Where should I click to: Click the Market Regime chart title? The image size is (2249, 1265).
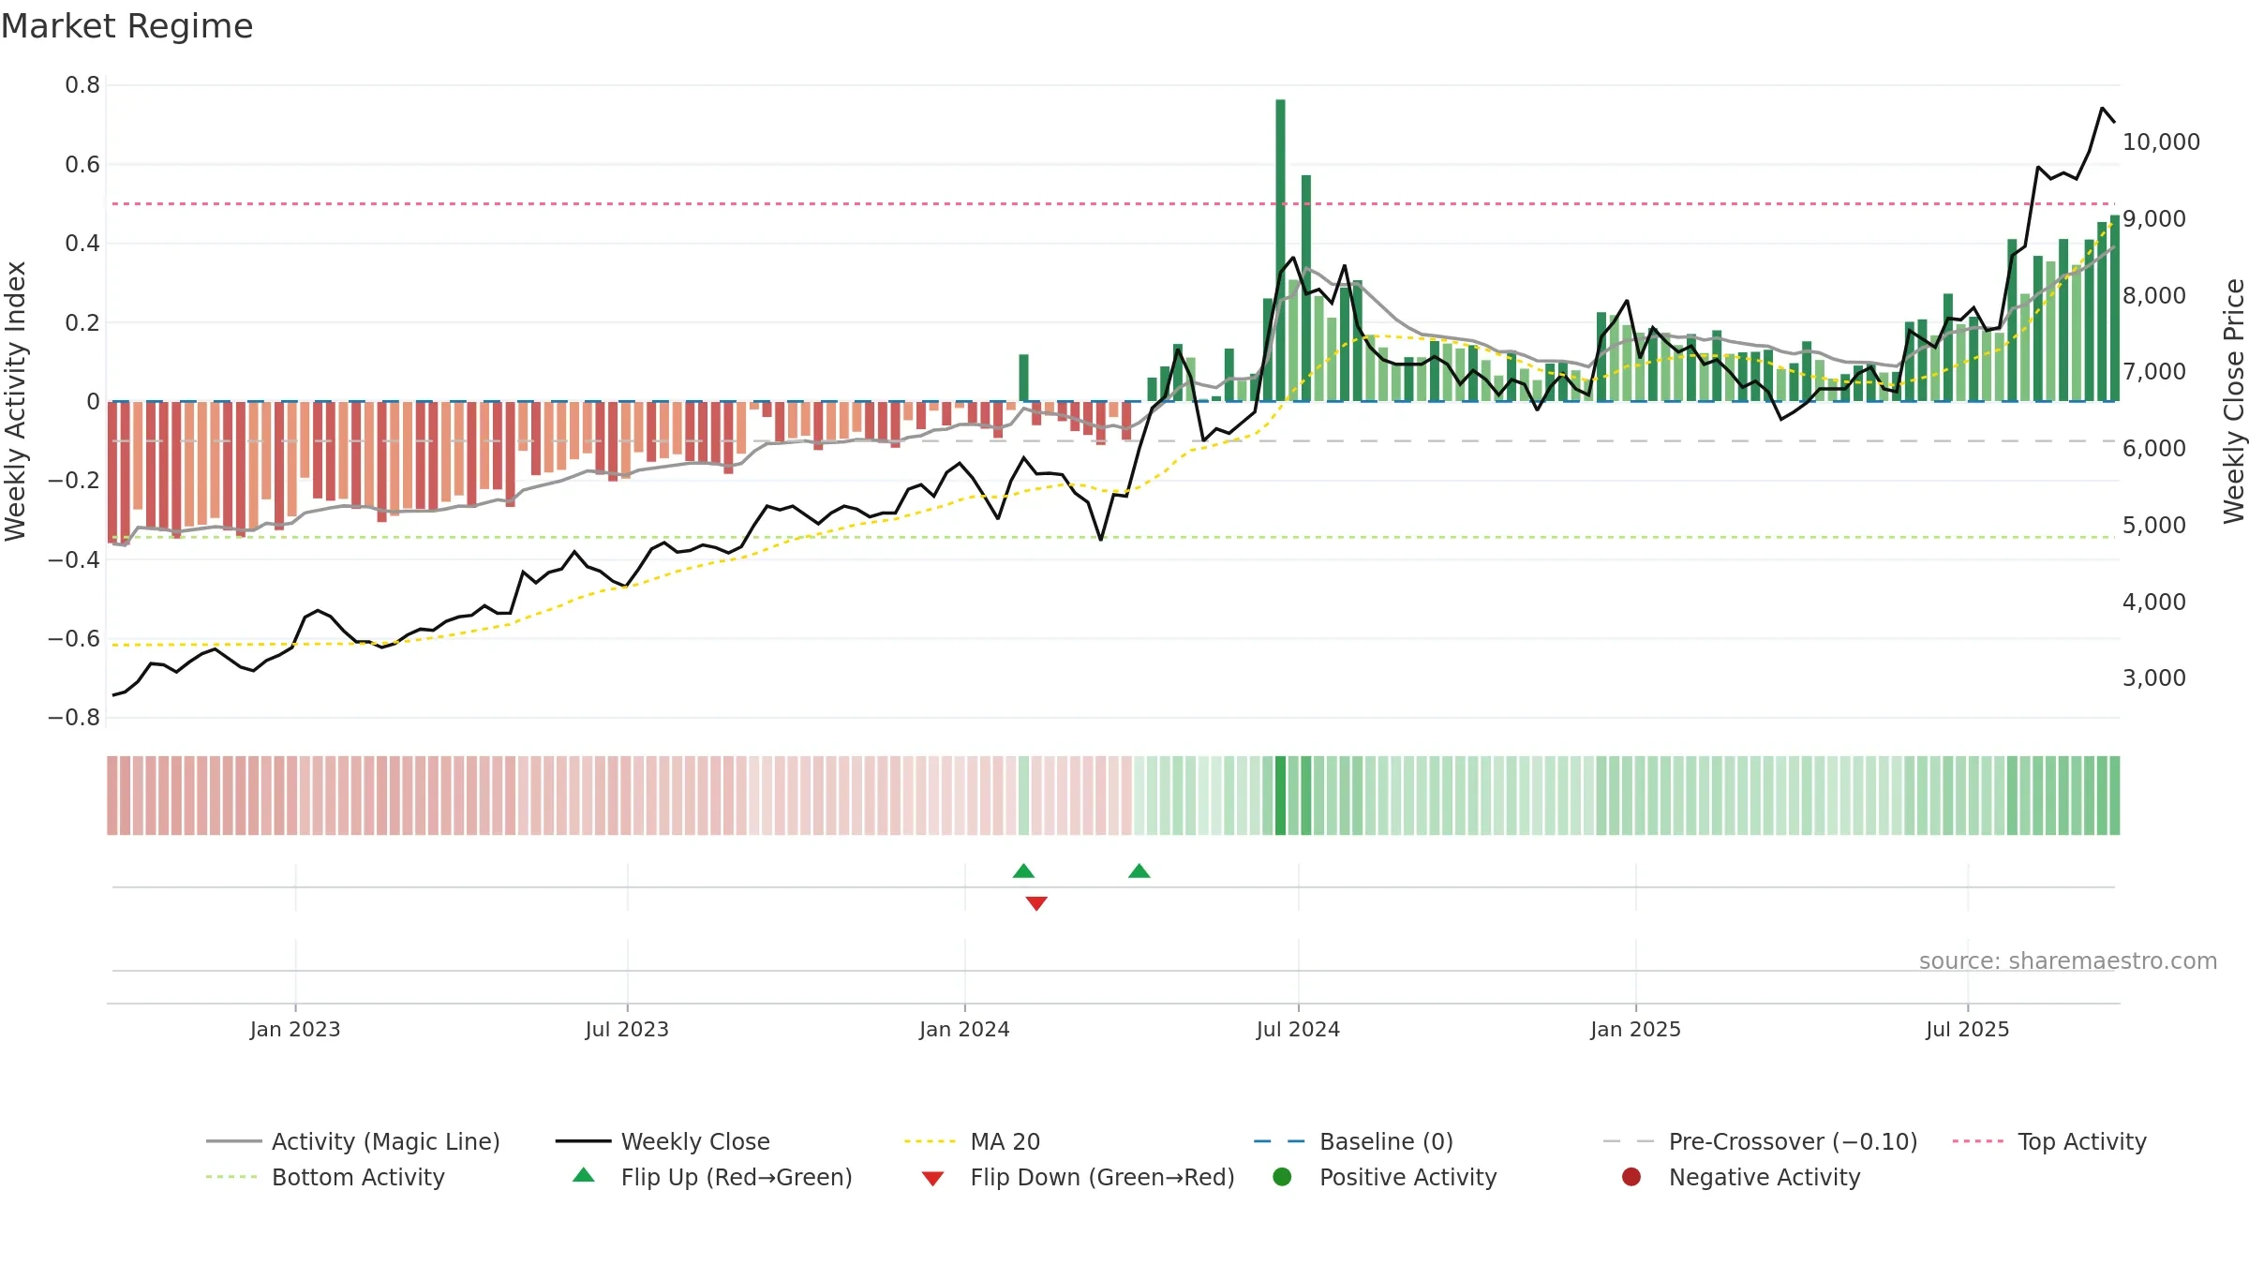tap(127, 26)
